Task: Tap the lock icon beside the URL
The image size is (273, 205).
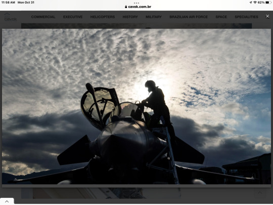Action: (126, 7)
